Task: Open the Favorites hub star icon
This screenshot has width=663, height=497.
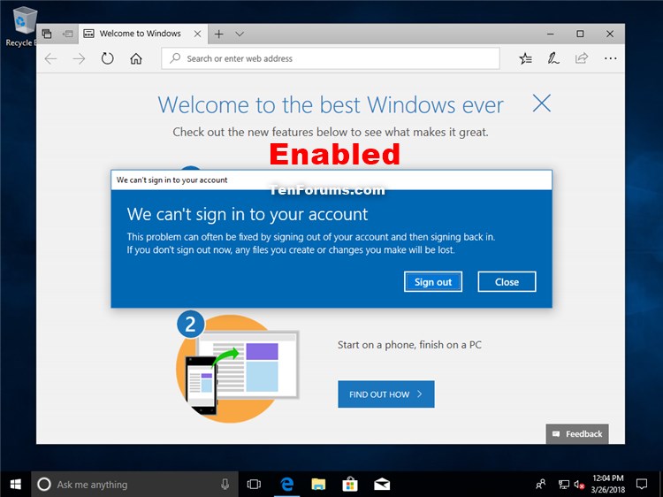Action: pyautogui.click(x=526, y=58)
